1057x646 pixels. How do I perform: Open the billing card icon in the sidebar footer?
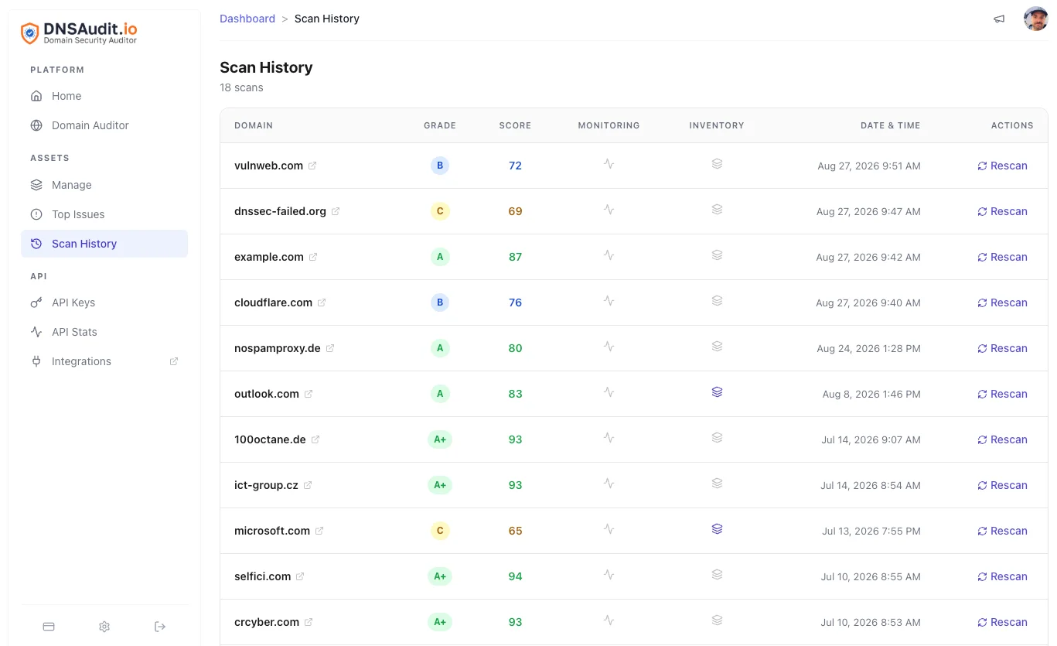coord(49,627)
